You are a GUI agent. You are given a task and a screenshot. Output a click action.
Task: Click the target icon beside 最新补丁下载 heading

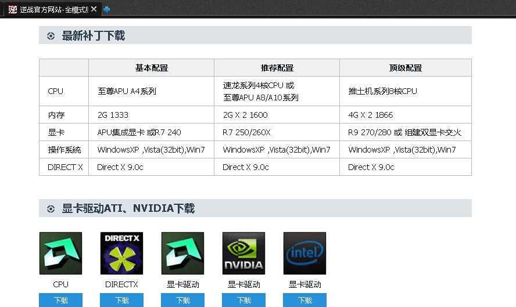pyautogui.click(x=51, y=36)
